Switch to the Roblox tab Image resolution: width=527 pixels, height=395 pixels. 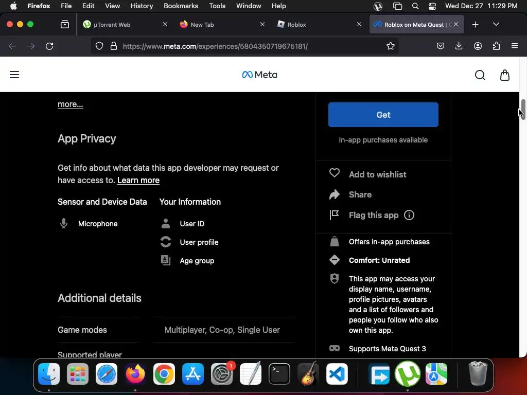point(319,25)
